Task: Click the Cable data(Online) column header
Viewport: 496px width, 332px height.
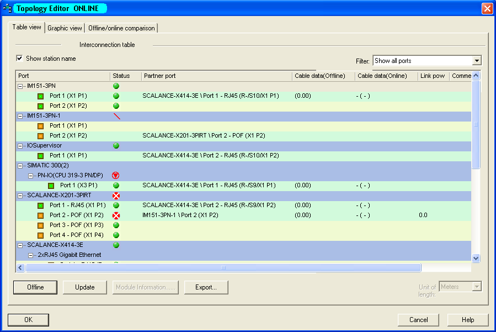Action: click(386, 76)
